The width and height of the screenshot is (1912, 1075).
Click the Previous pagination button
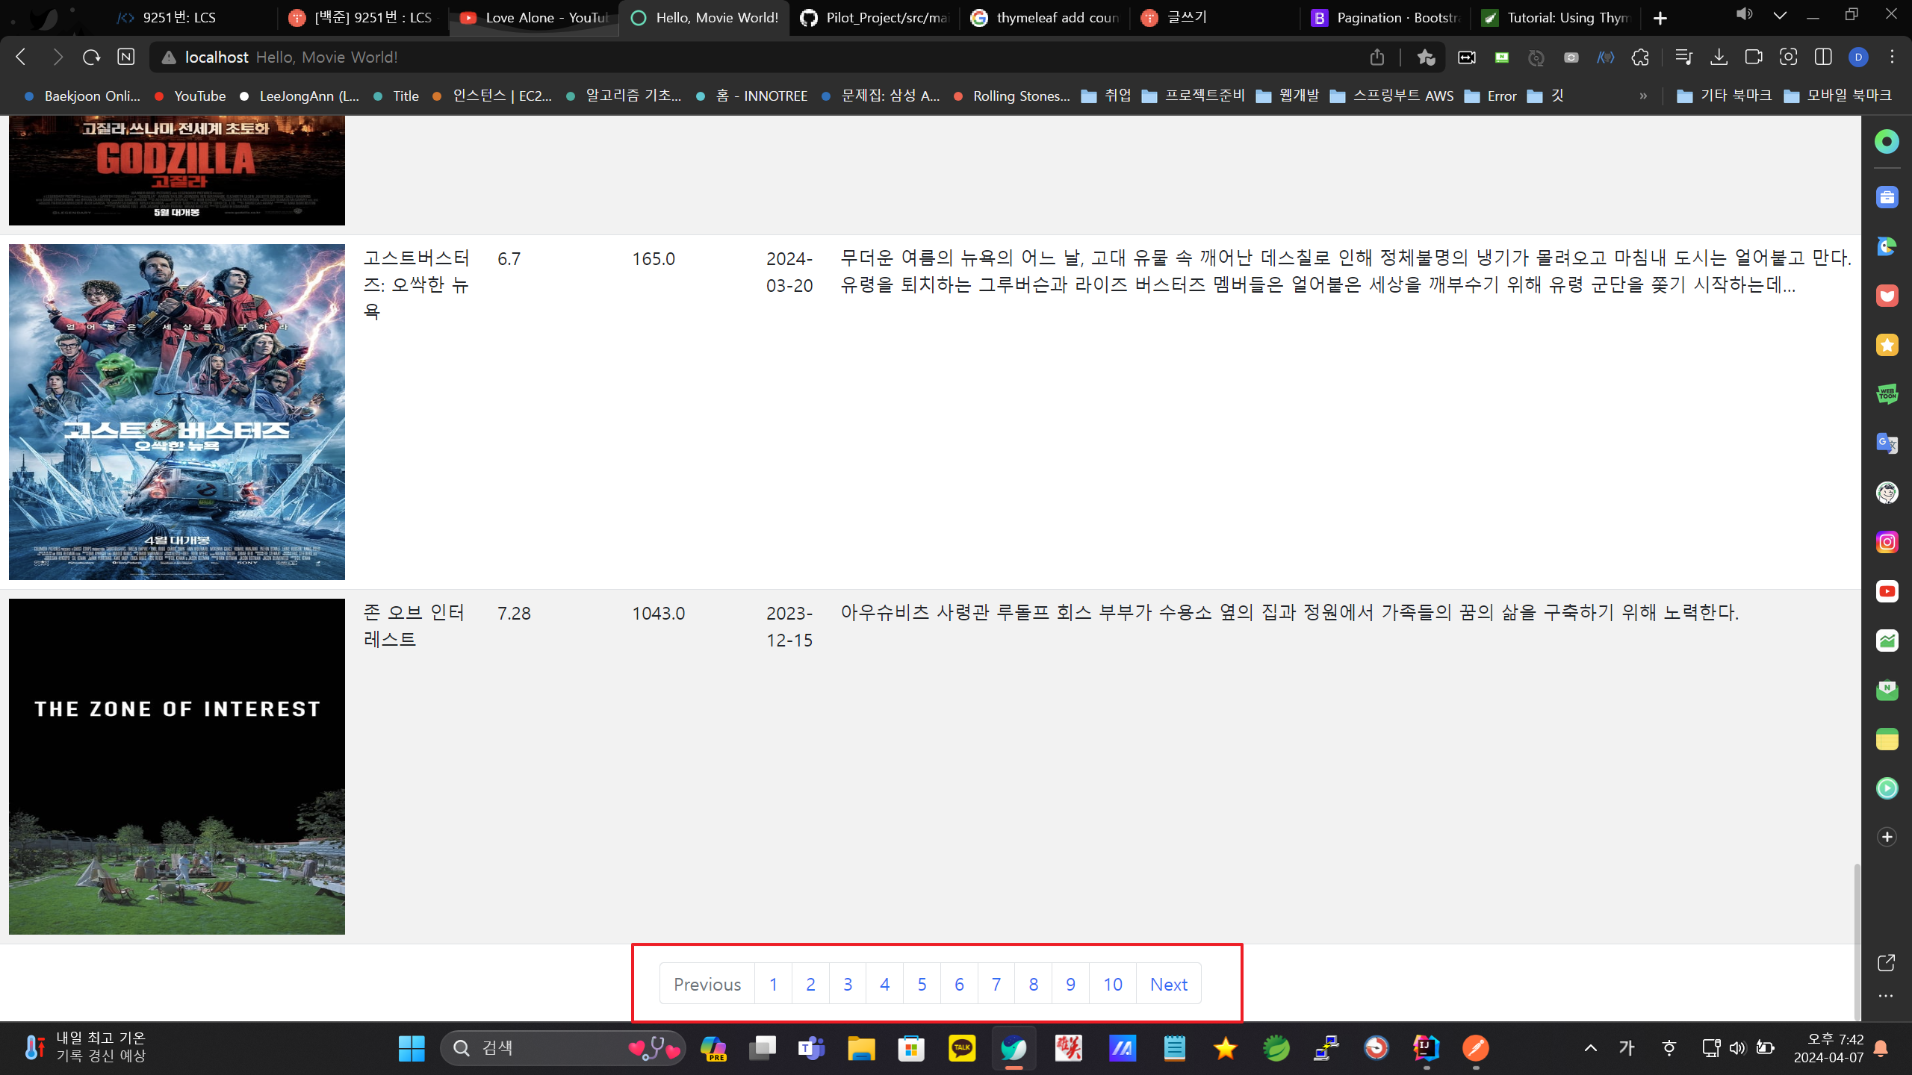click(707, 984)
